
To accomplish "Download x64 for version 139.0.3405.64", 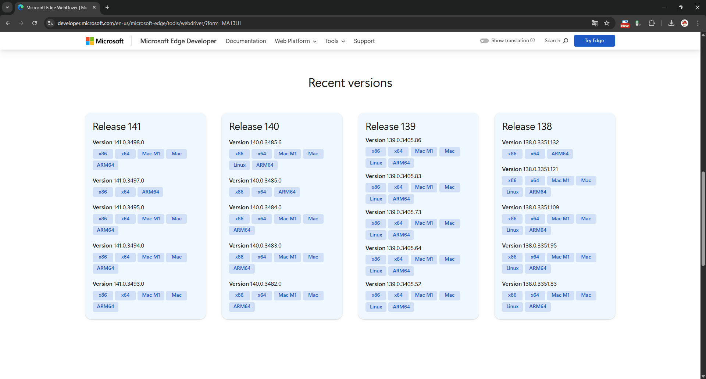I will click(398, 259).
